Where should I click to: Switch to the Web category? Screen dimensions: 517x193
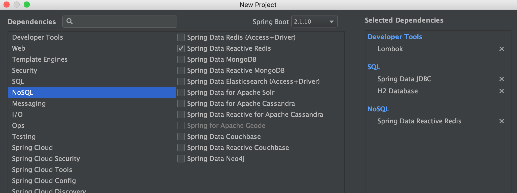[18, 48]
